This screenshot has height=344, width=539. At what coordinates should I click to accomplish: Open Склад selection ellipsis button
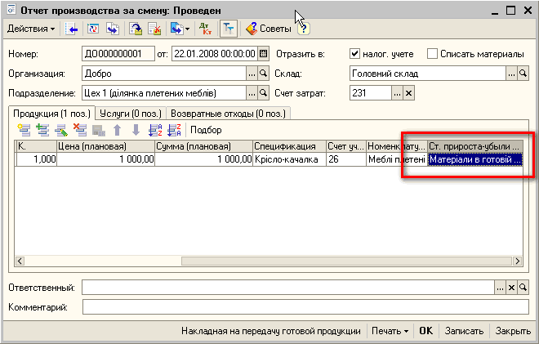pyautogui.click(x=512, y=74)
